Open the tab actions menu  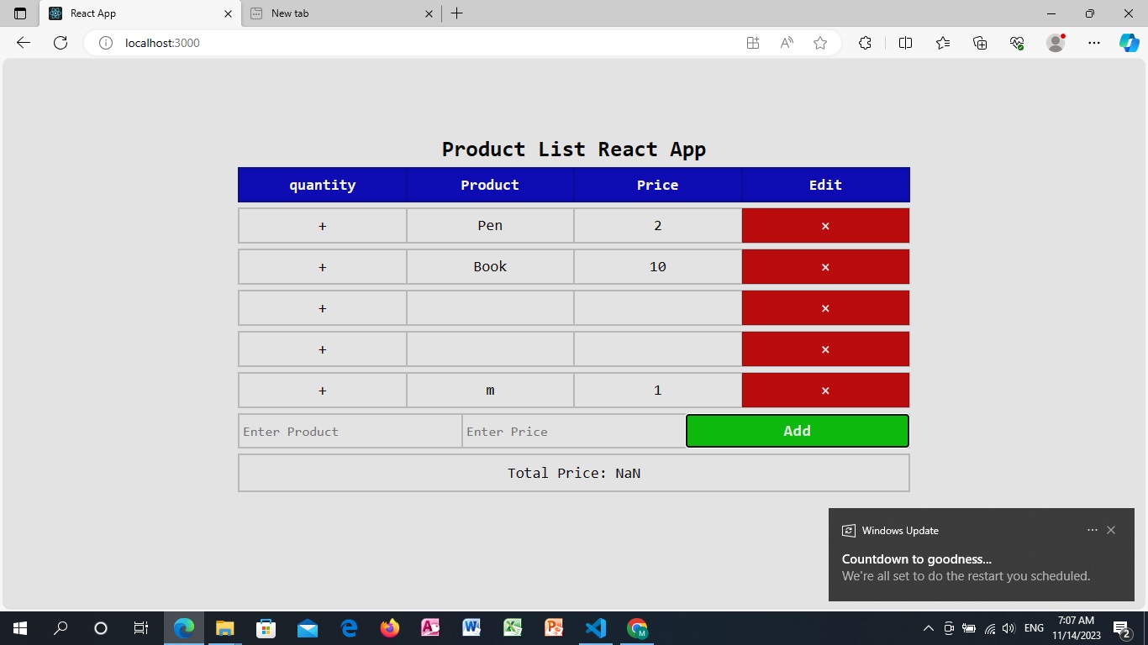tap(20, 13)
